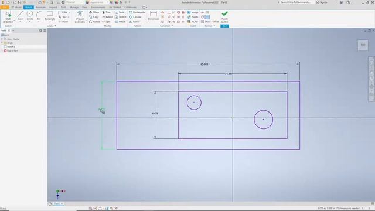This screenshot has height=211, width=375.
Task: Expand the View: Master tree node
Action: 2,39
